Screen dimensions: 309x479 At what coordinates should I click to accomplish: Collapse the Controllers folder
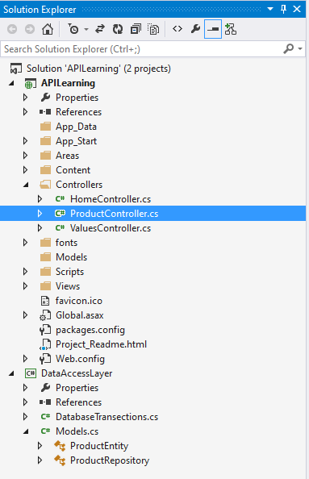point(26,185)
